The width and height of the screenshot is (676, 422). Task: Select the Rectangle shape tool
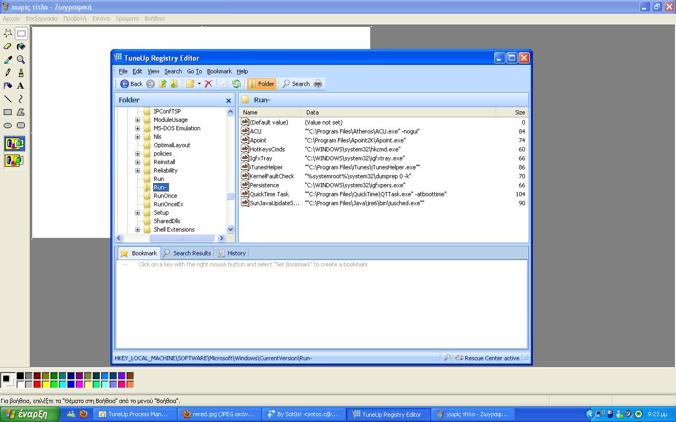click(8, 112)
